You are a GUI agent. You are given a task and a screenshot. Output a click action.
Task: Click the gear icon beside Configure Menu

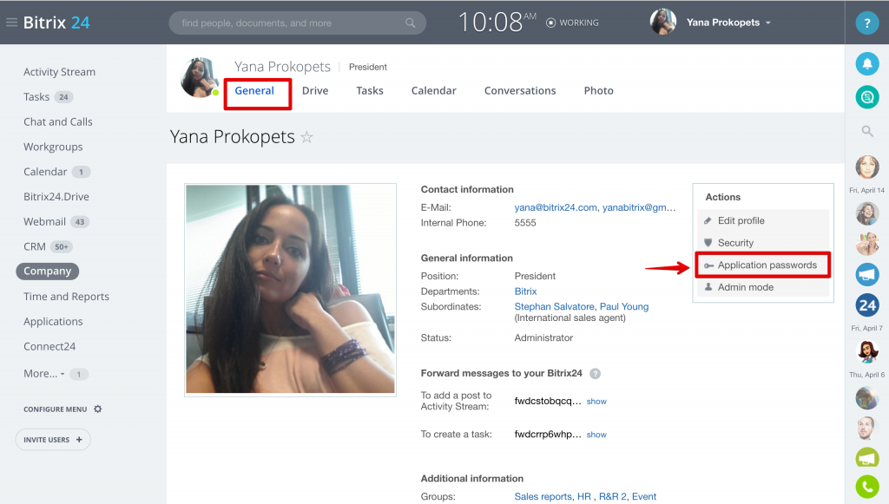pyautogui.click(x=97, y=409)
